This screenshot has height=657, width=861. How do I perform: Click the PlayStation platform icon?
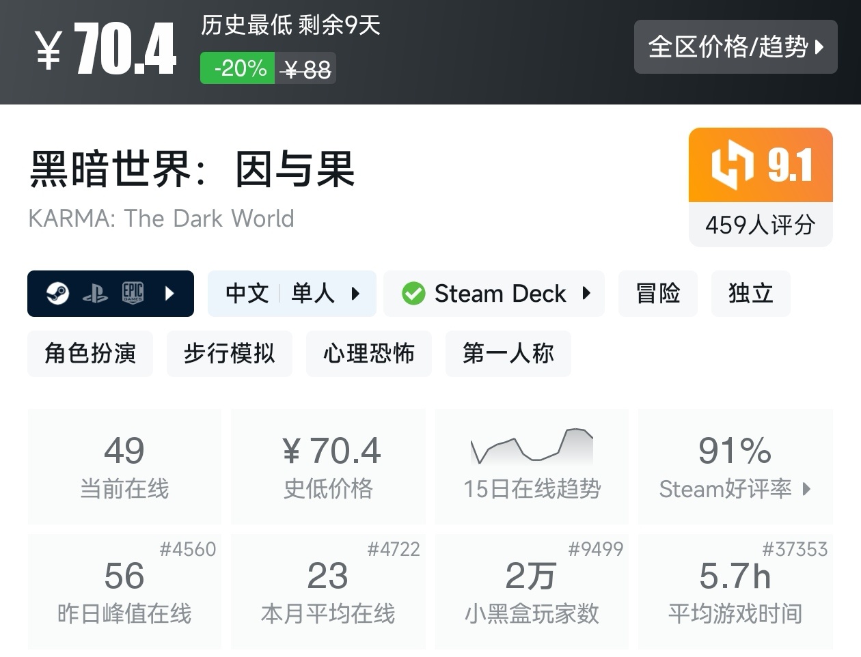pos(96,294)
